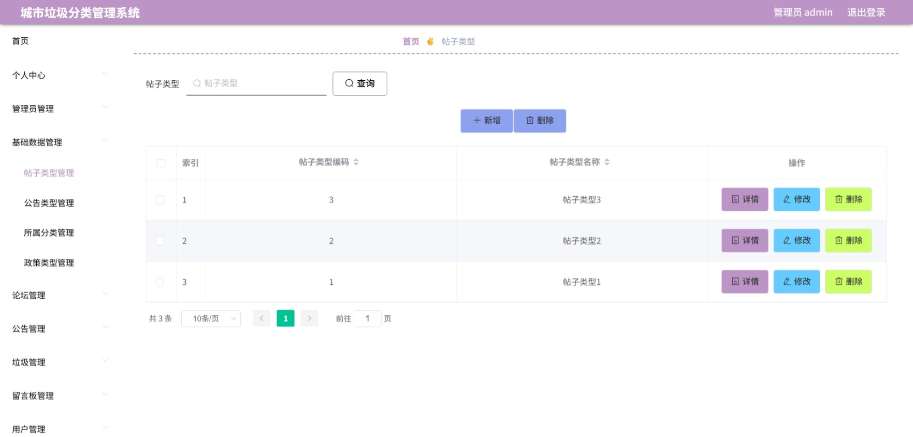Expand the 用户管理 sidebar menu

[x=60, y=429]
